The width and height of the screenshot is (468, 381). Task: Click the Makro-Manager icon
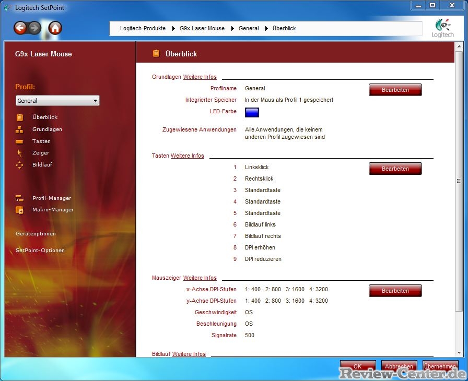pyautogui.click(x=19, y=210)
